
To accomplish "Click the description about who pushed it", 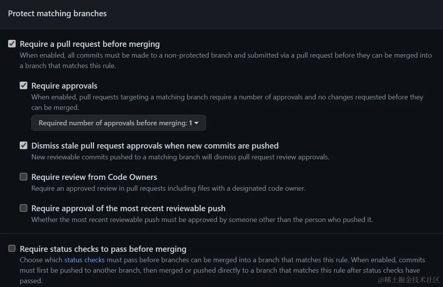I will (x=202, y=220).
